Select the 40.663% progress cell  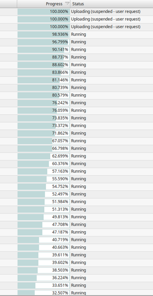coord(44,247)
